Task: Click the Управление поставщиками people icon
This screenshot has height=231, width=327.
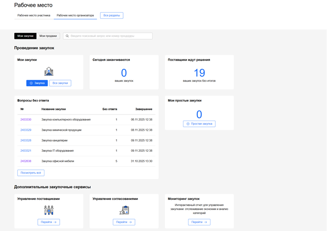Action: point(49,210)
